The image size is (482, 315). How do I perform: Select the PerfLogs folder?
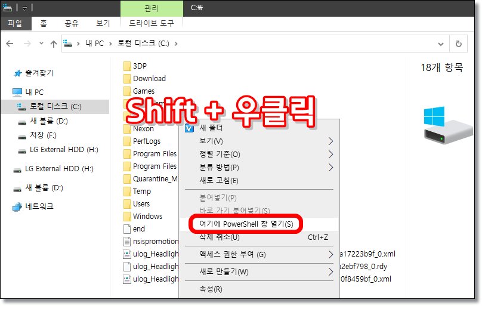click(x=147, y=141)
